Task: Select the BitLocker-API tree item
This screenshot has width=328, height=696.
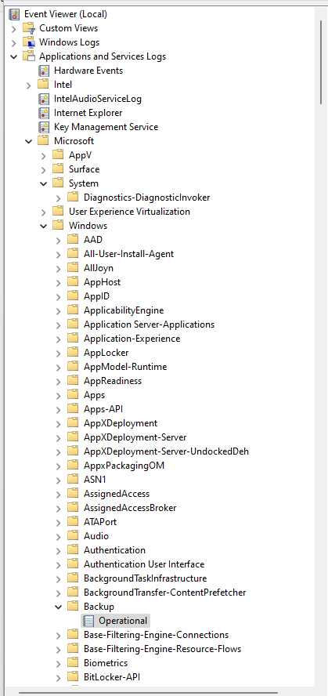Action: coord(112,677)
